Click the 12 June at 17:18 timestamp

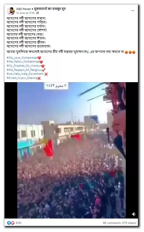pyautogui.click(x=25, y=13)
